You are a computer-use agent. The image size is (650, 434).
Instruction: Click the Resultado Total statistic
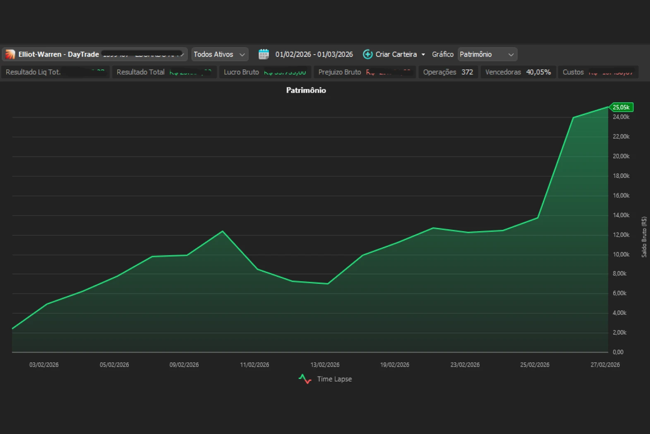point(164,72)
